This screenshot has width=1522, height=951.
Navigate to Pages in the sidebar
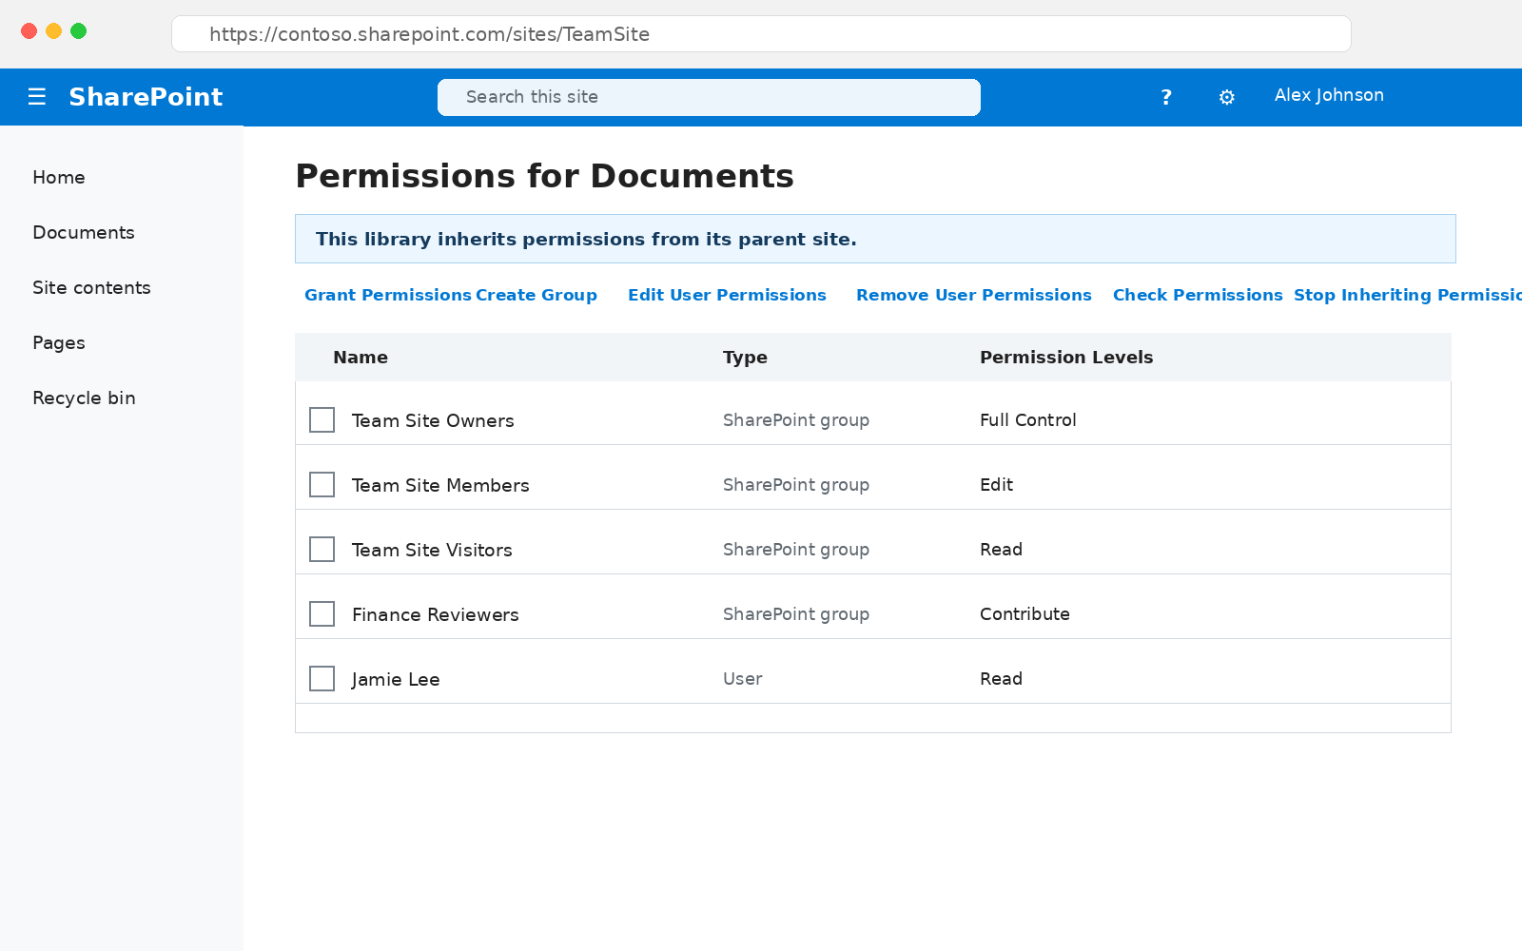pyautogui.click(x=59, y=343)
